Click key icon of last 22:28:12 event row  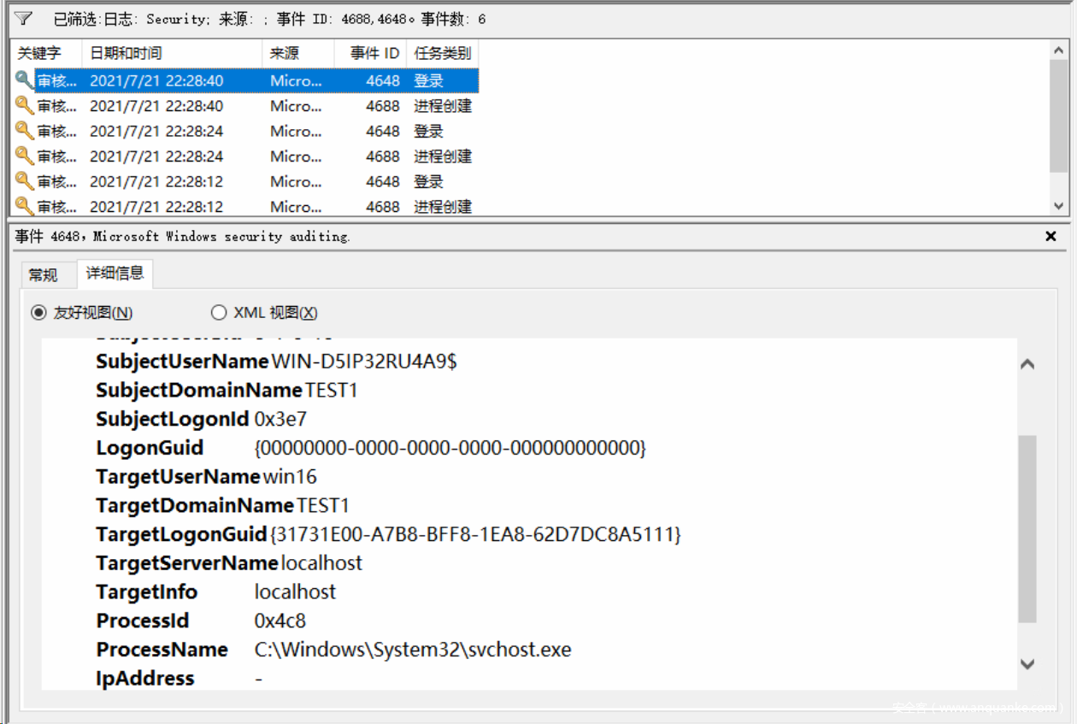[24, 206]
